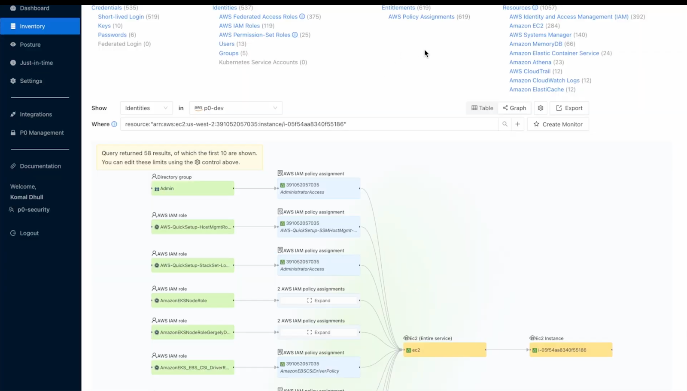
Task: Select Inventory in the sidebar
Action: (40, 26)
